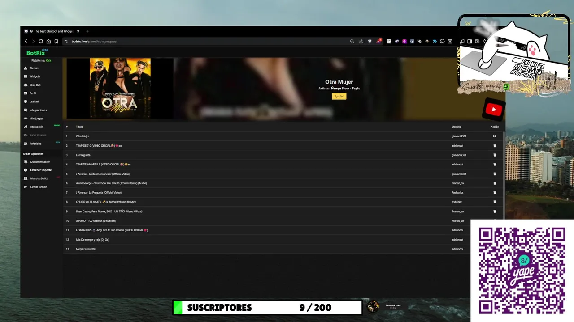Remove Junto Al Amanecer from the queue
Image resolution: width=574 pixels, height=322 pixels.
pos(495,174)
